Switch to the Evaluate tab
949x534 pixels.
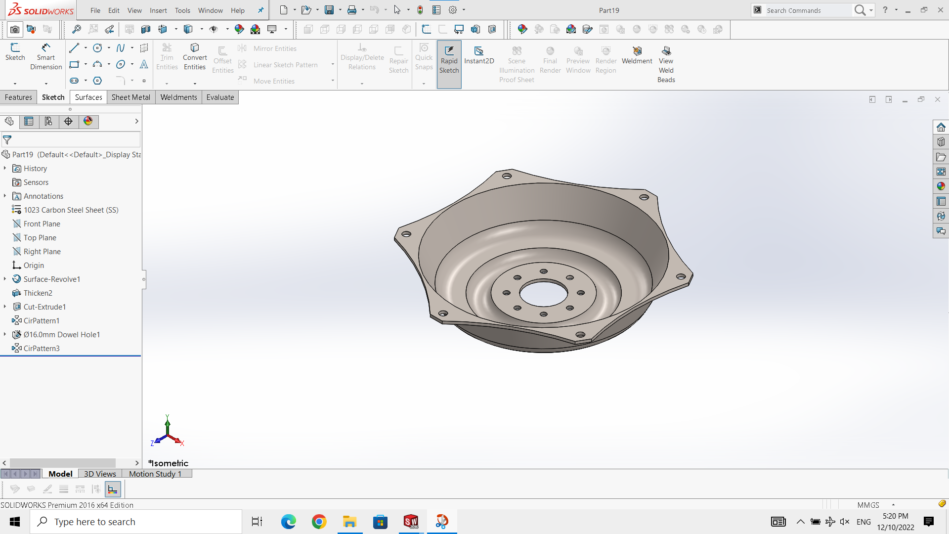coord(220,97)
